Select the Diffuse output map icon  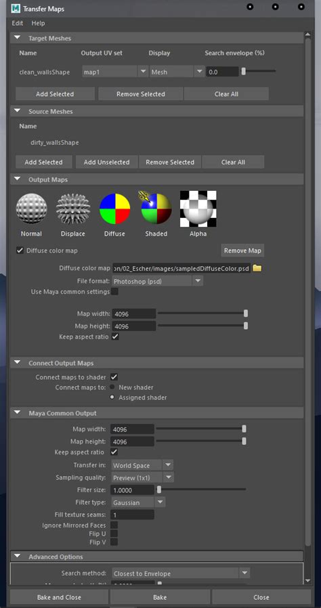pos(114,209)
